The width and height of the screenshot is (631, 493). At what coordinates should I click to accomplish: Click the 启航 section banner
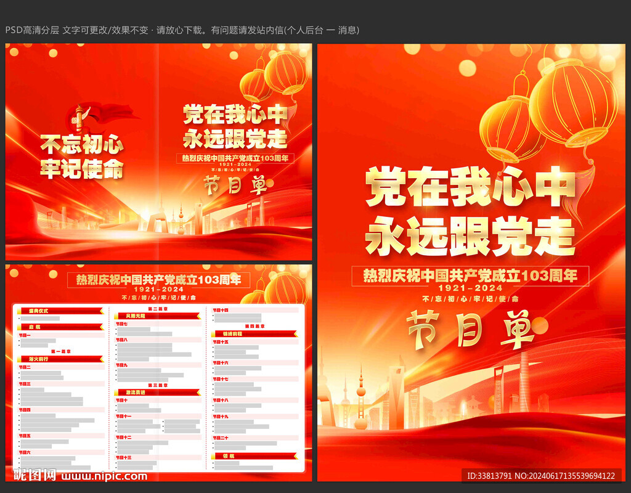pos(61,327)
